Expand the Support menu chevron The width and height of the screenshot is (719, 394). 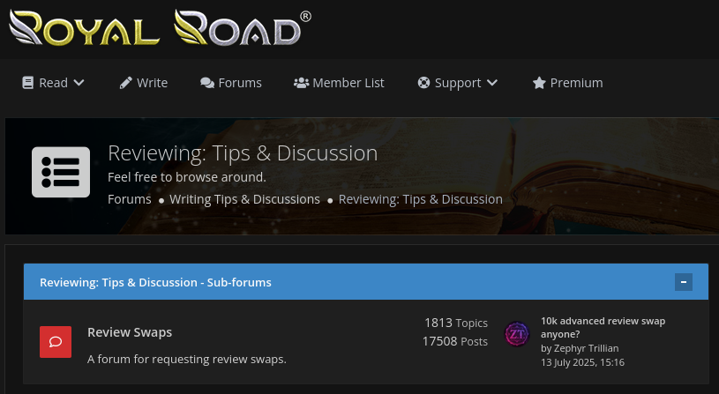coord(492,83)
